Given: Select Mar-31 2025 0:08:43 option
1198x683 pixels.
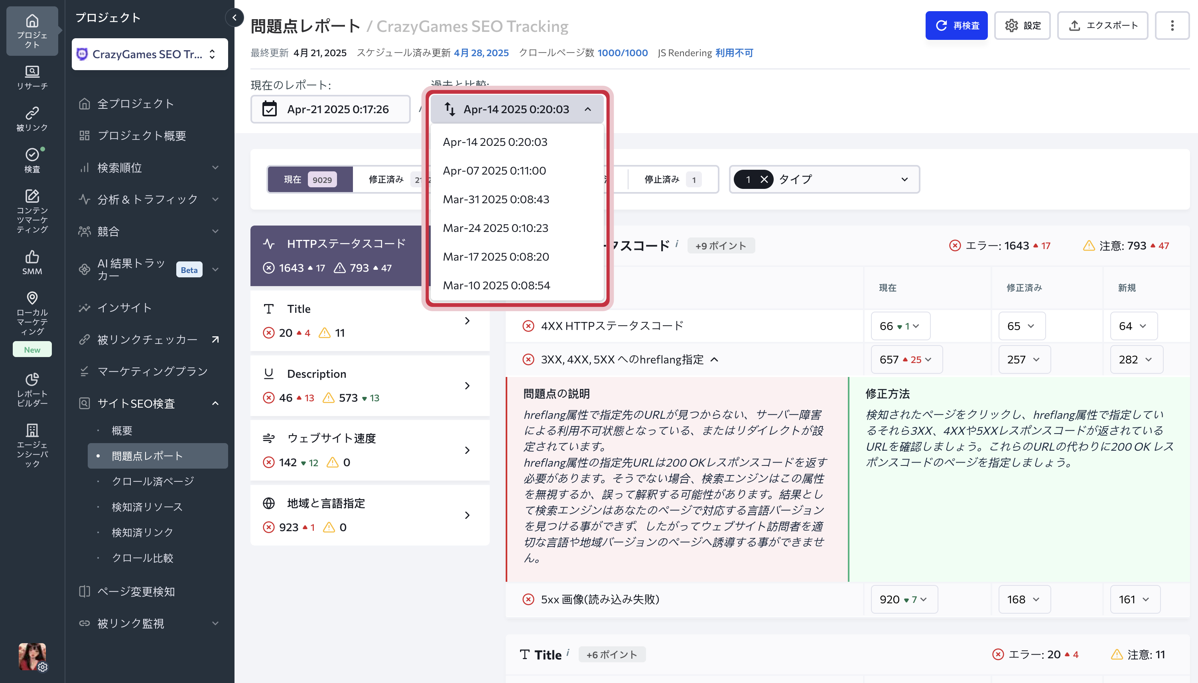Looking at the screenshot, I should [x=516, y=199].
